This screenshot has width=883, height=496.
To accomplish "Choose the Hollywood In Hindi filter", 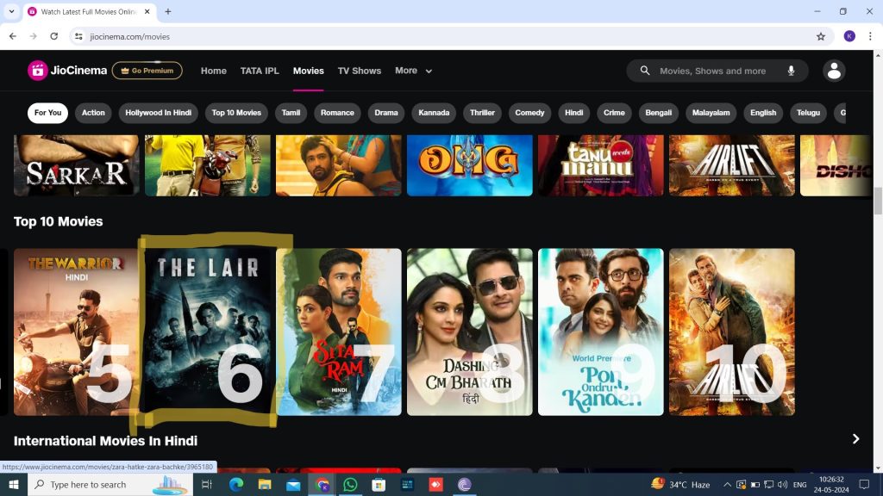I will click(159, 113).
